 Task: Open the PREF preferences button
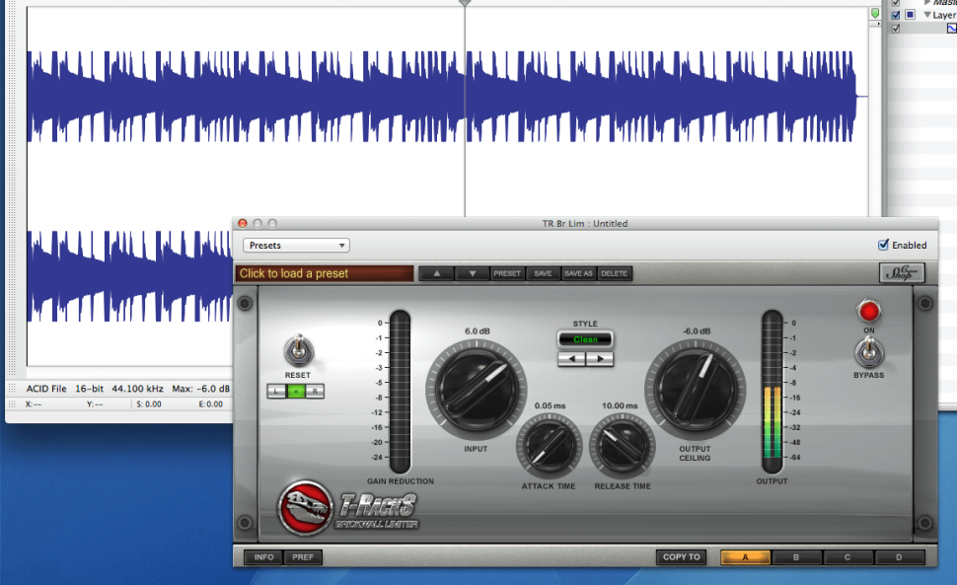point(303,557)
